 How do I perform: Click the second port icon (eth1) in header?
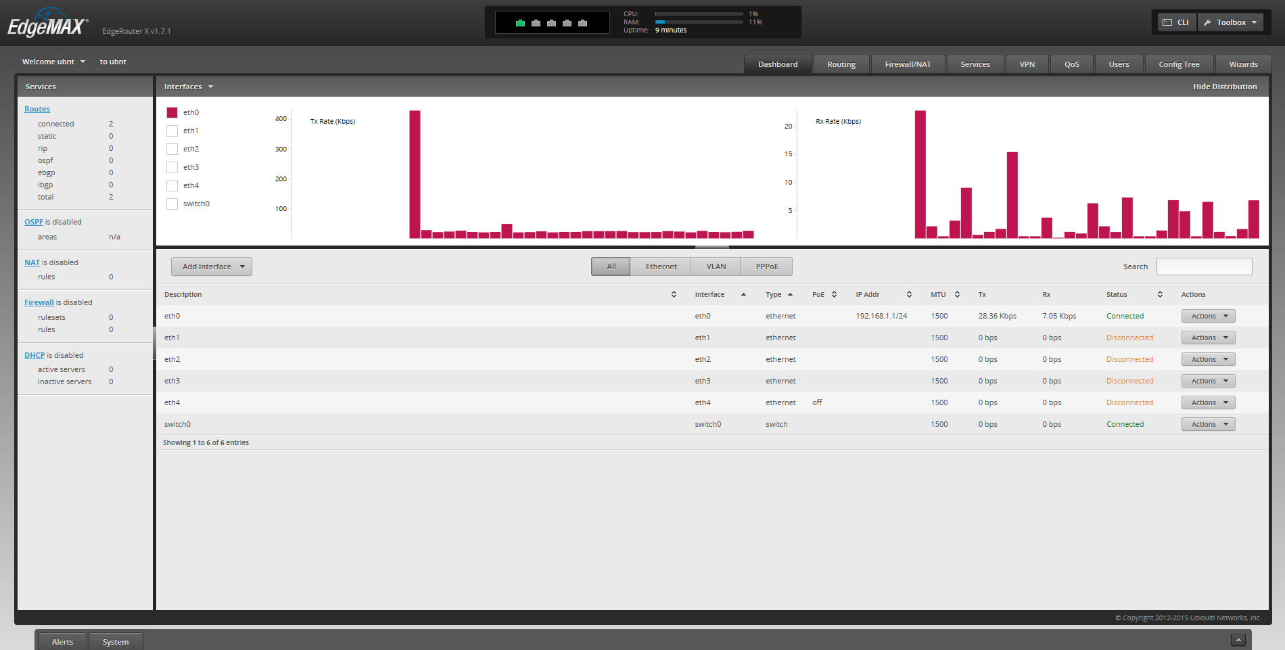536,23
